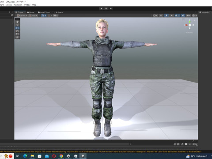Toggle scene audio speaker button
The image size is (212, 159).
coord(171,15)
